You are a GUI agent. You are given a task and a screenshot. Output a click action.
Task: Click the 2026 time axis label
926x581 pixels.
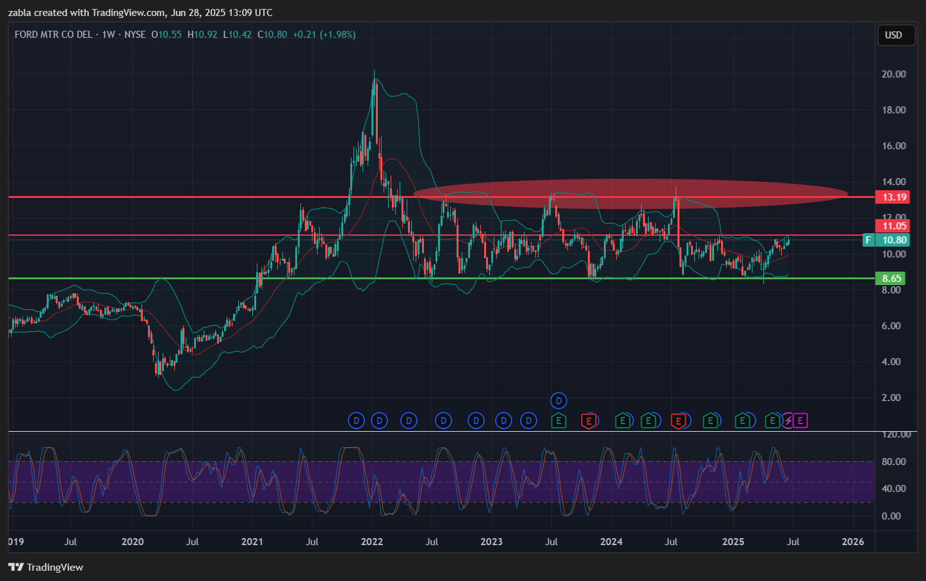[x=853, y=542]
